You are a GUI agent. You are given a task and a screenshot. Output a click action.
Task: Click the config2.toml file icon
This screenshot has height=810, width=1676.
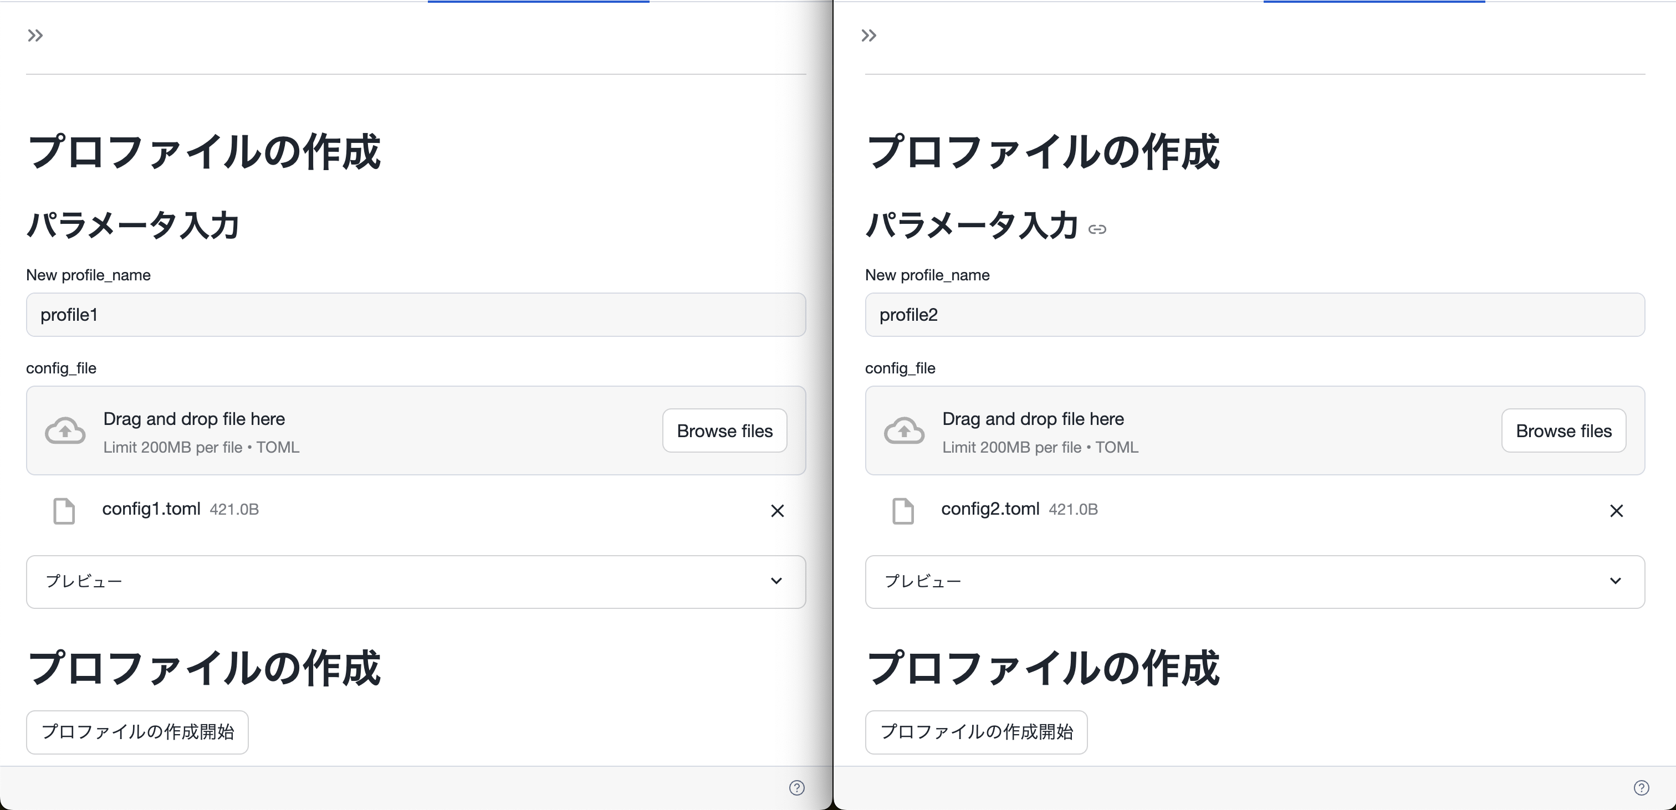point(902,511)
